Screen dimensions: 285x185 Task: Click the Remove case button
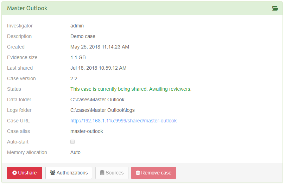pyautogui.click(x=153, y=173)
